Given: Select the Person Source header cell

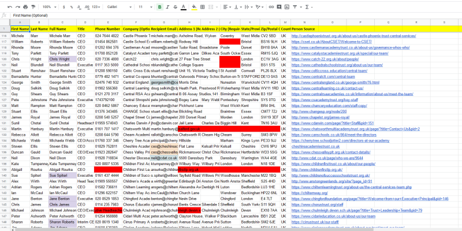Looking at the screenshot, I should coord(304,29).
